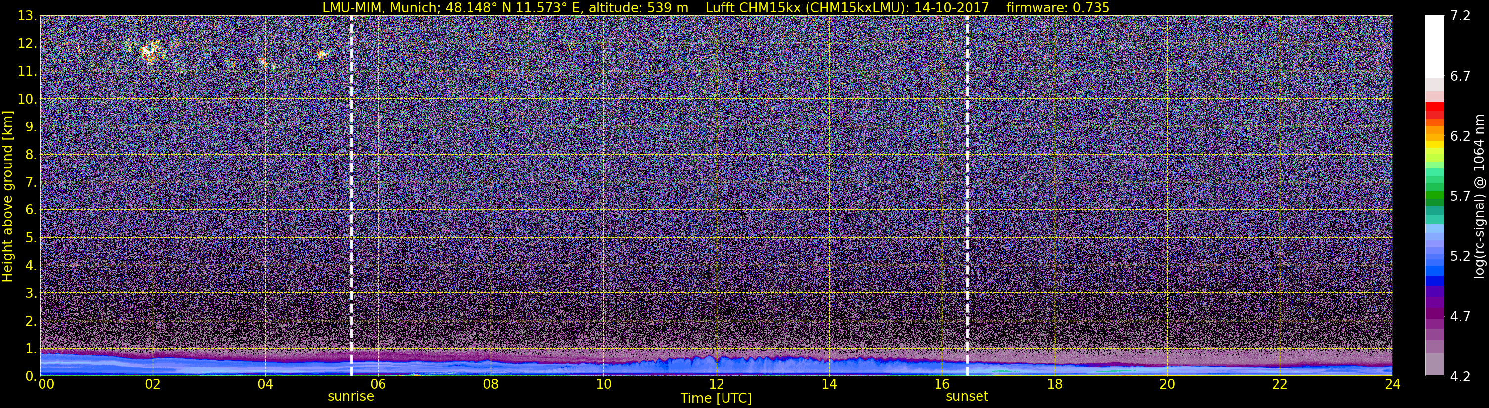Click the height tick label 13.

tap(27, 16)
